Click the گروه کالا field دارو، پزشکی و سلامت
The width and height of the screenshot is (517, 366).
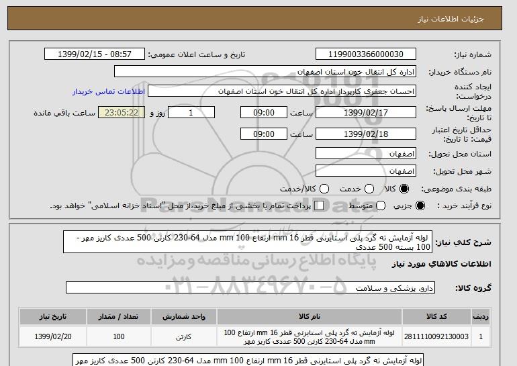(x=250, y=287)
